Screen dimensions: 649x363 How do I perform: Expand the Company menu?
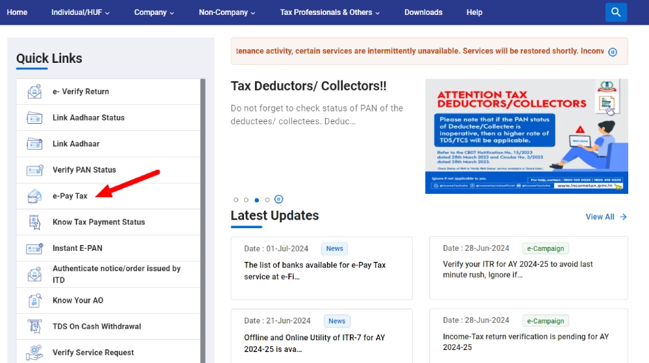tap(154, 12)
